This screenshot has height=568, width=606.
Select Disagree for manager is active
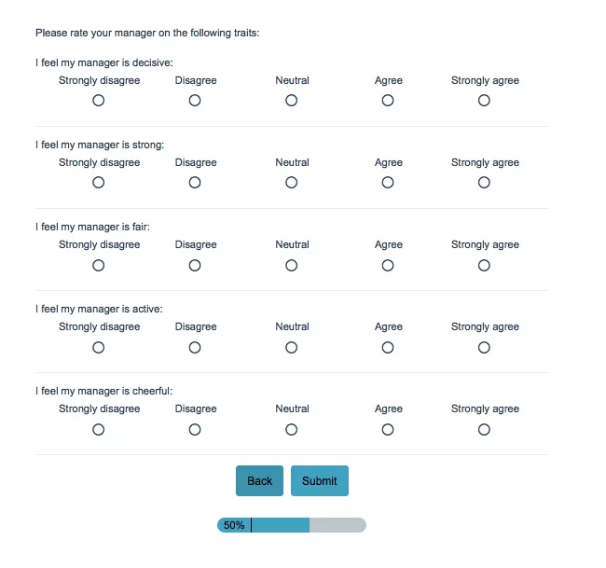[x=195, y=347]
